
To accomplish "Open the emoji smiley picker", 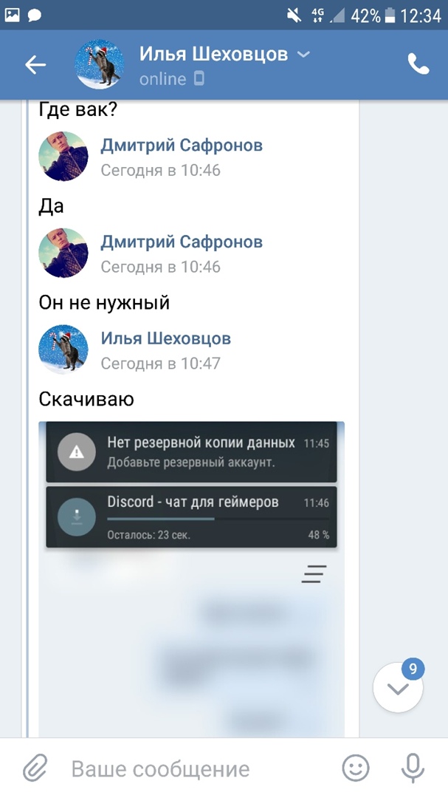I will (x=355, y=768).
